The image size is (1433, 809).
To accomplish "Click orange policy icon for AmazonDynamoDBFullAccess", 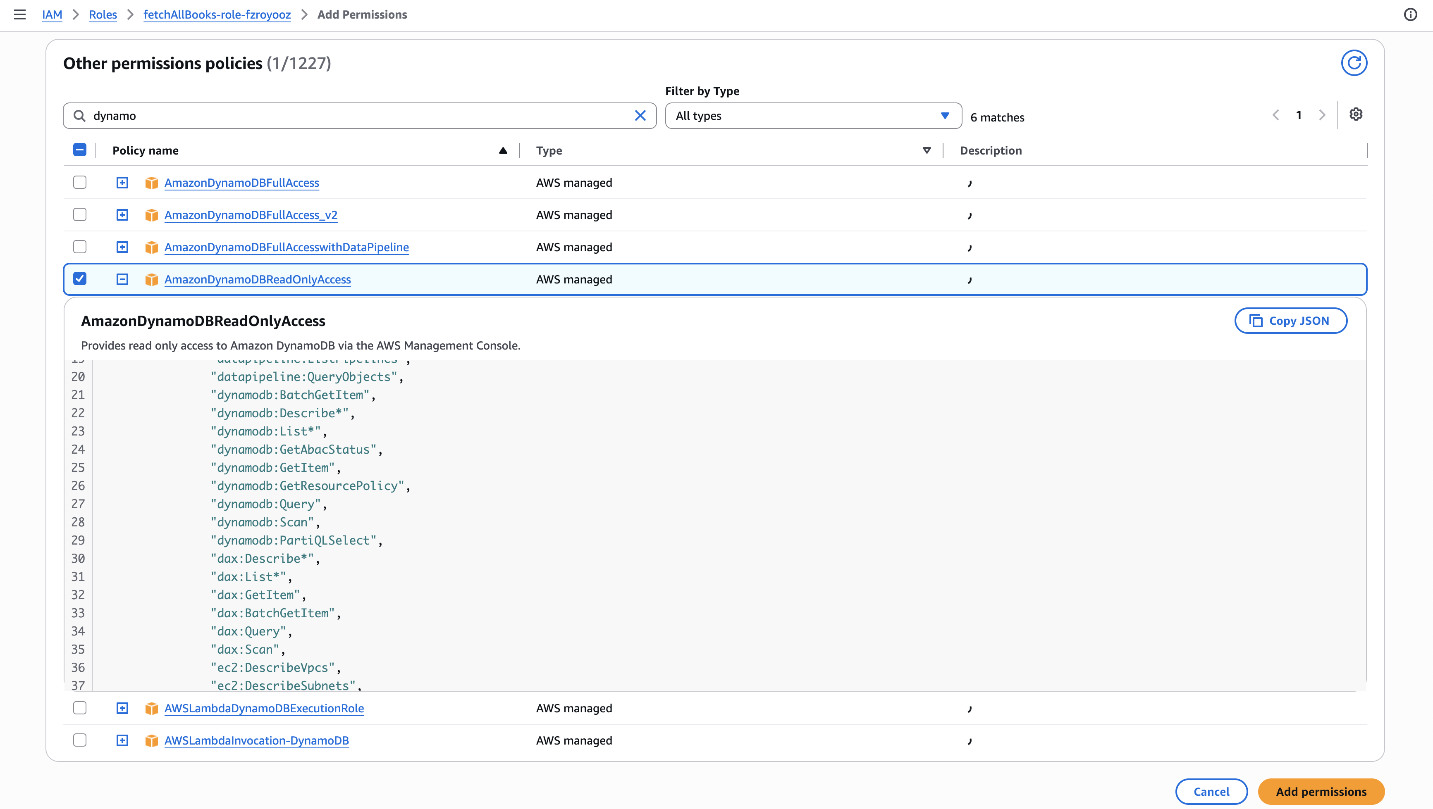I will point(151,183).
